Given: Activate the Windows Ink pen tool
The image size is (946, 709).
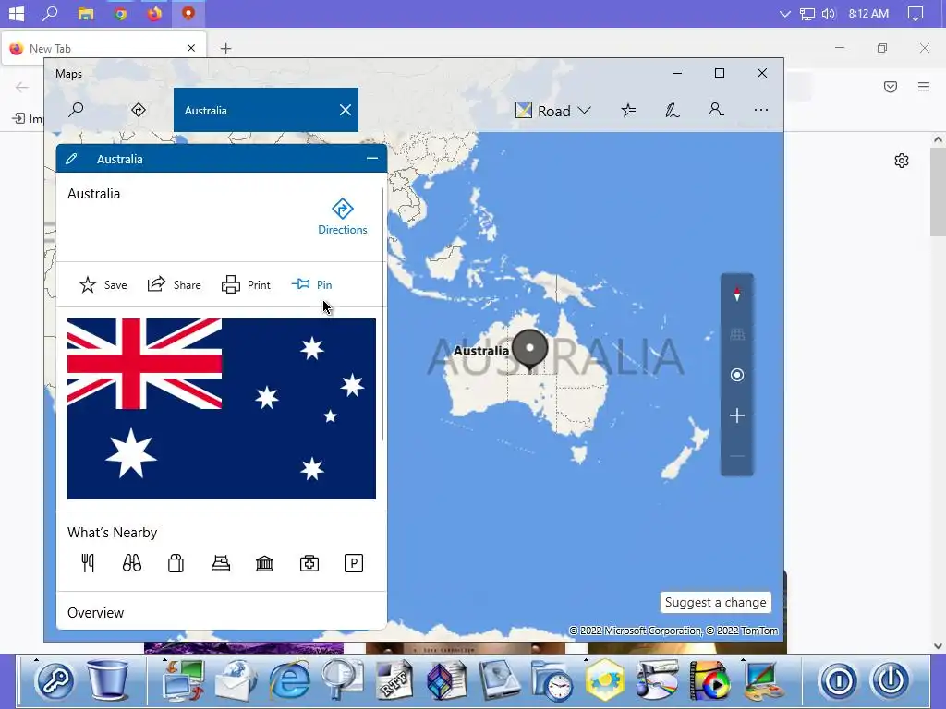Looking at the screenshot, I should point(673,110).
